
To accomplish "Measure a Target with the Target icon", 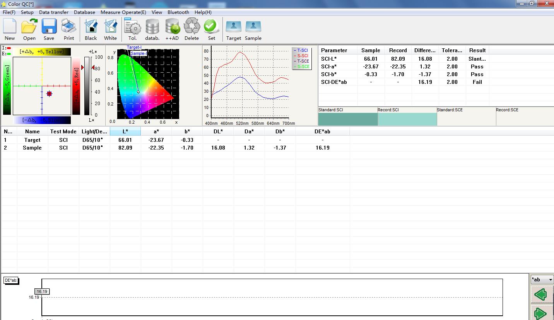I will [x=234, y=30].
